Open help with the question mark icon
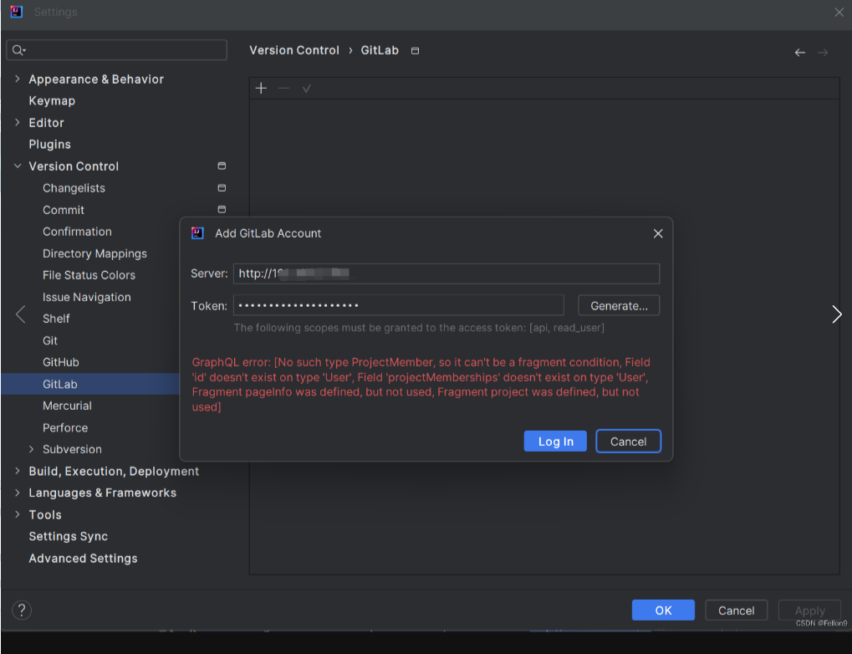Image resolution: width=852 pixels, height=654 pixels. (22, 610)
